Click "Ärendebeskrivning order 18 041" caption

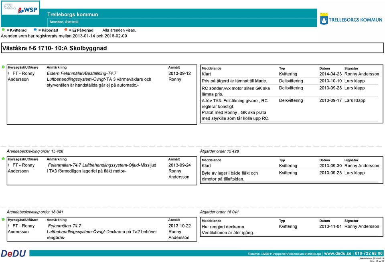tap(35, 212)
